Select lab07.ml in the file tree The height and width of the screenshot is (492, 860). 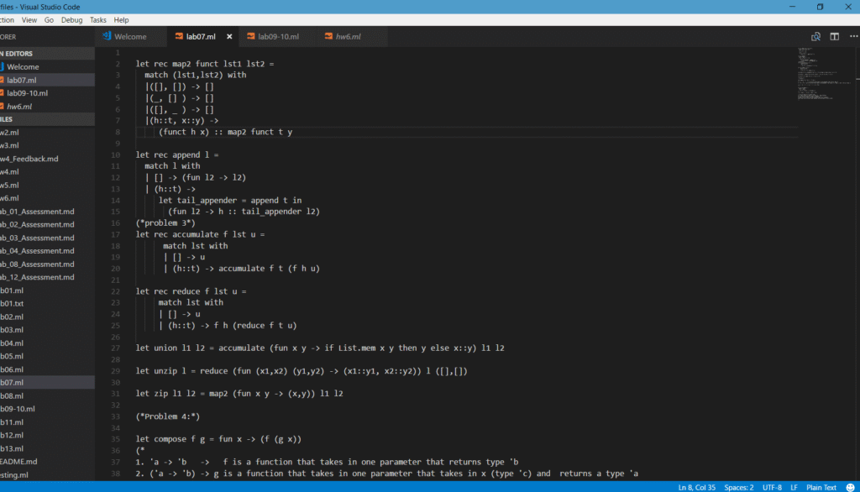pos(47,382)
